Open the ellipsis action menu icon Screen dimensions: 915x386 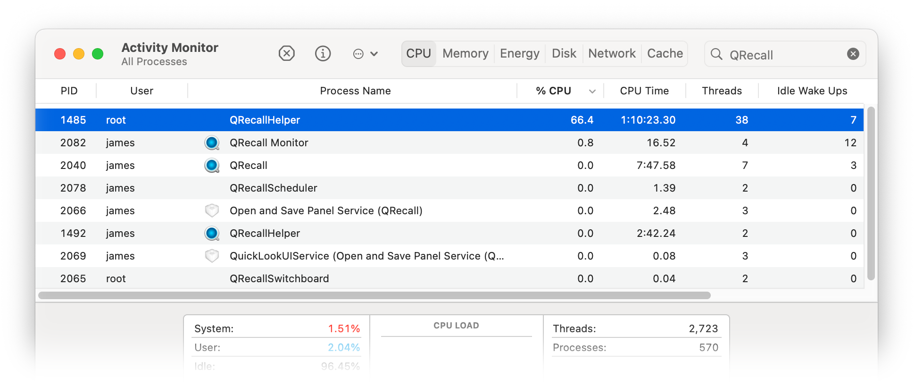point(358,54)
